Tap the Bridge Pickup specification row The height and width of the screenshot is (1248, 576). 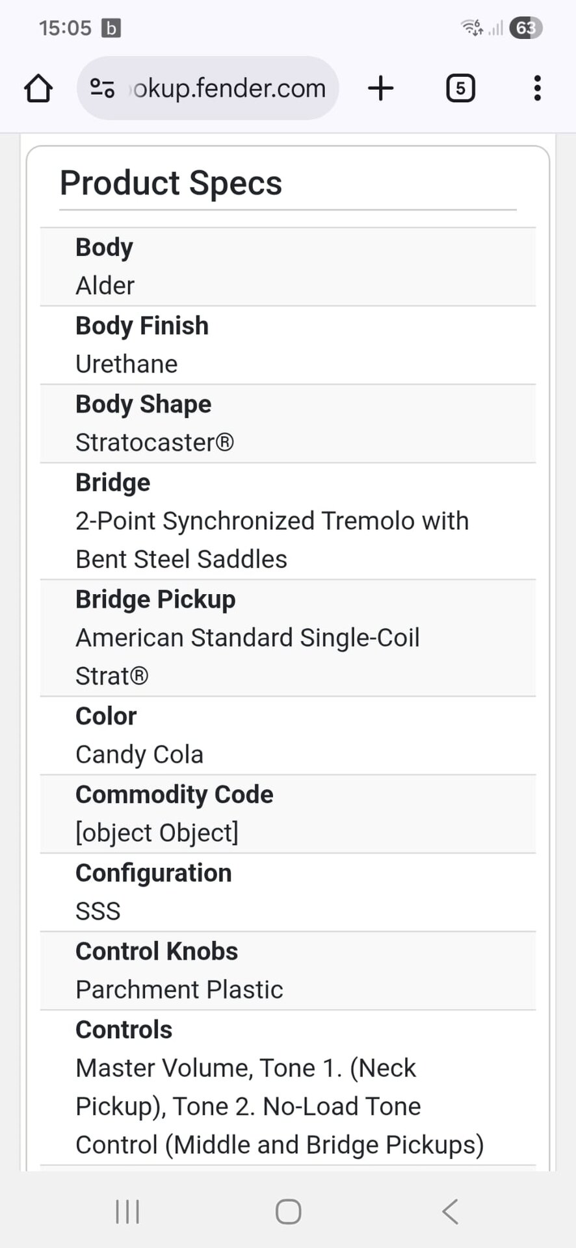[x=287, y=638]
